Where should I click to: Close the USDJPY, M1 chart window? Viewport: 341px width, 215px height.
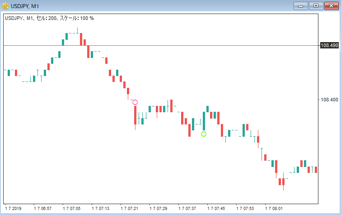330,5
